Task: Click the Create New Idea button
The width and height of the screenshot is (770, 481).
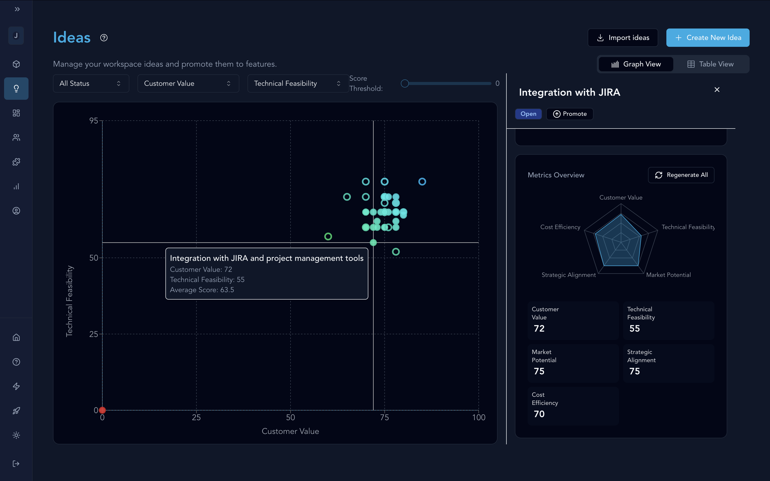Action: 708,38
